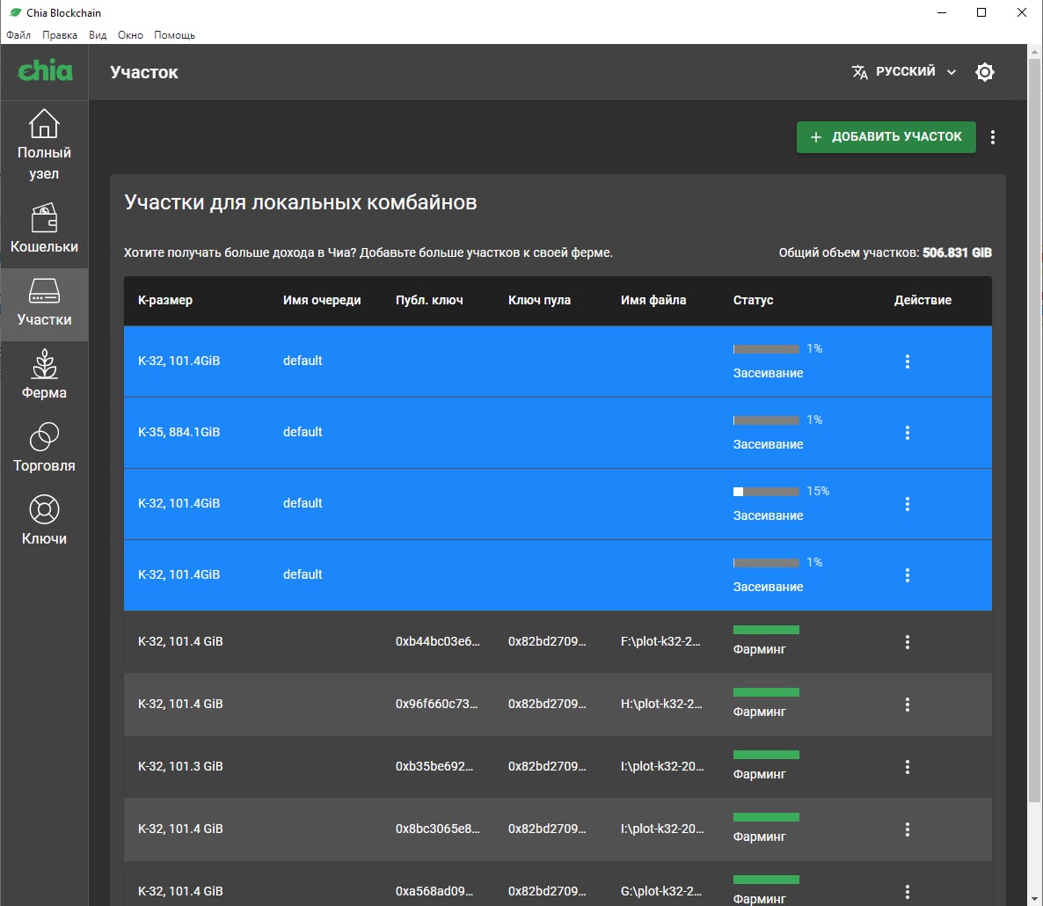
Task: Click Фарминг status in H:\plot row
Action: pyautogui.click(x=760, y=712)
